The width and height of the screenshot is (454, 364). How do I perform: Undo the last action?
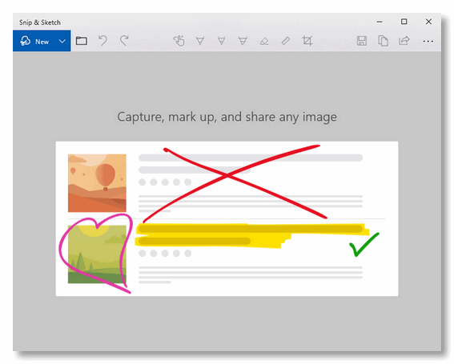coord(102,41)
